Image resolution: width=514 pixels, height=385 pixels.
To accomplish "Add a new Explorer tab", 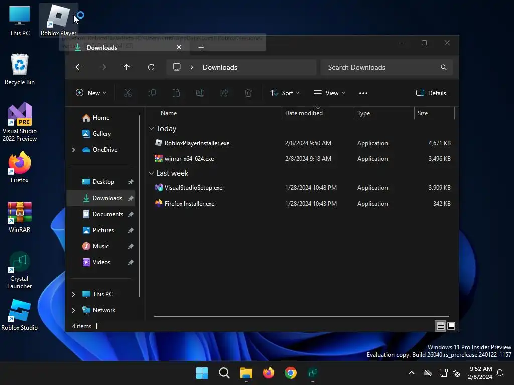I will pos(201,48).
